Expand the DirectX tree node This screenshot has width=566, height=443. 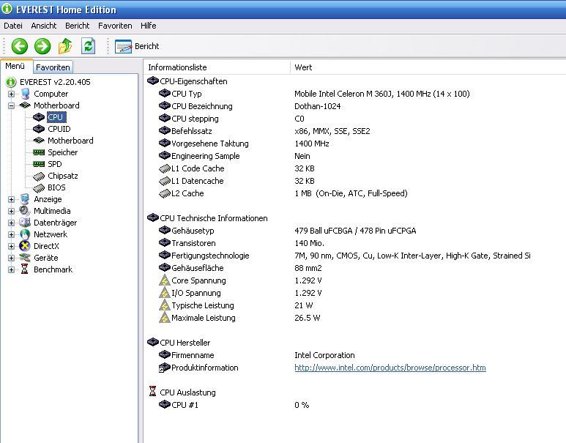(x=11, y=246)
